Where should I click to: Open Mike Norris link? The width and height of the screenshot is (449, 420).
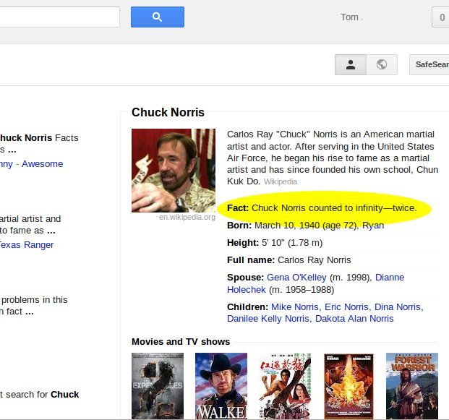(295, 307)
